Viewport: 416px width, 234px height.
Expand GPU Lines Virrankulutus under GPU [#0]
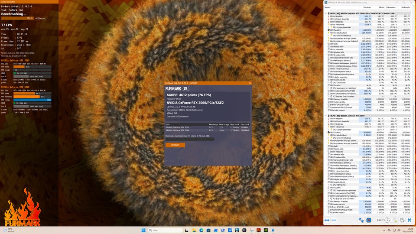pyautogui.click(x=328, y=36)
